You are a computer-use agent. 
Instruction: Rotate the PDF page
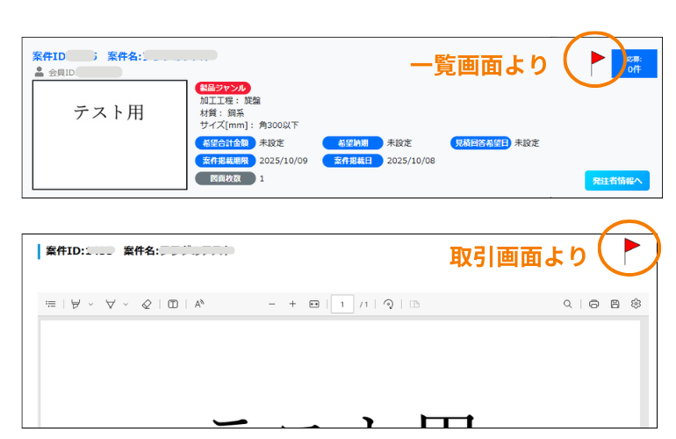point(388,304)
